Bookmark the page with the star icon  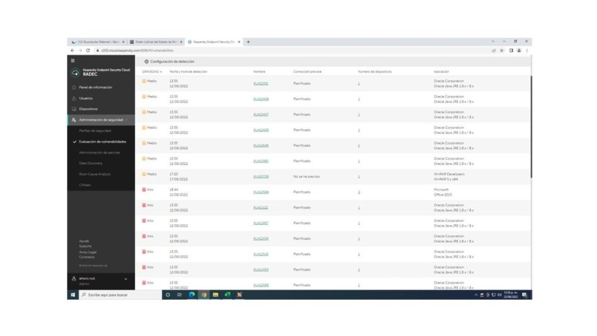pos(502,50)
